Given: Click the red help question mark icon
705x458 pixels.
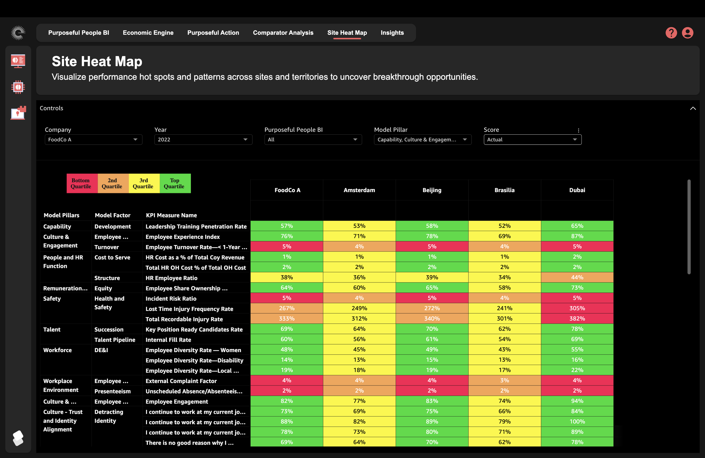Looking at the screenshot, I should [x=671, y=33].
